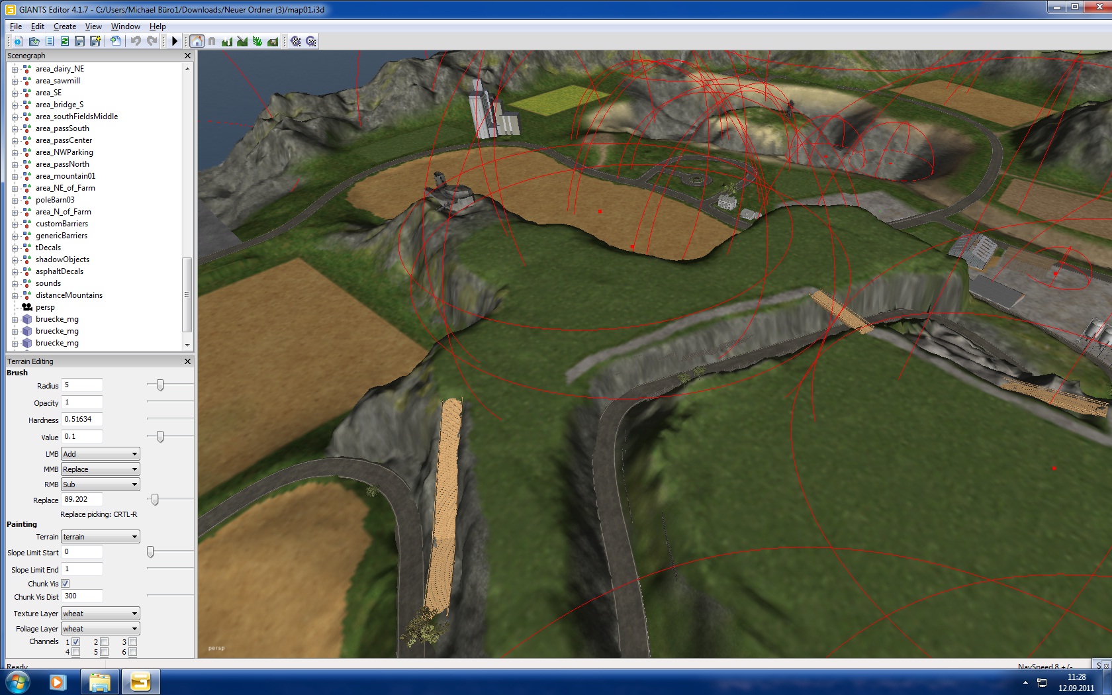The height and width of the screenshot is (695, 1112).
Task: Select the terrain sculpt mode icon
Action: tap(227, 41)
